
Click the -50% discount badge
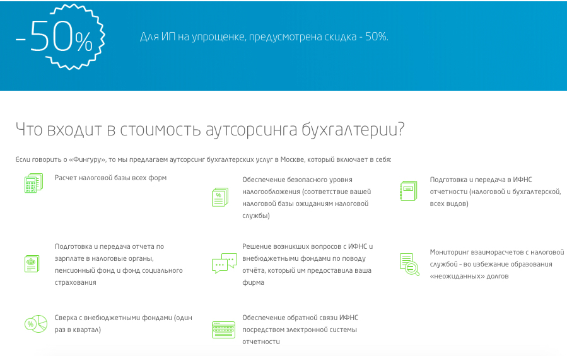coord(56,40)
